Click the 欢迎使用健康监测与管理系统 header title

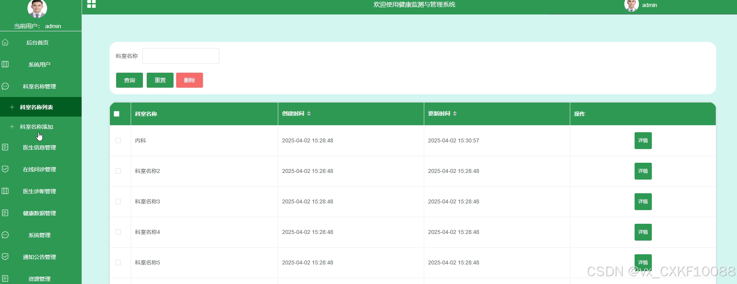[414, 4]
